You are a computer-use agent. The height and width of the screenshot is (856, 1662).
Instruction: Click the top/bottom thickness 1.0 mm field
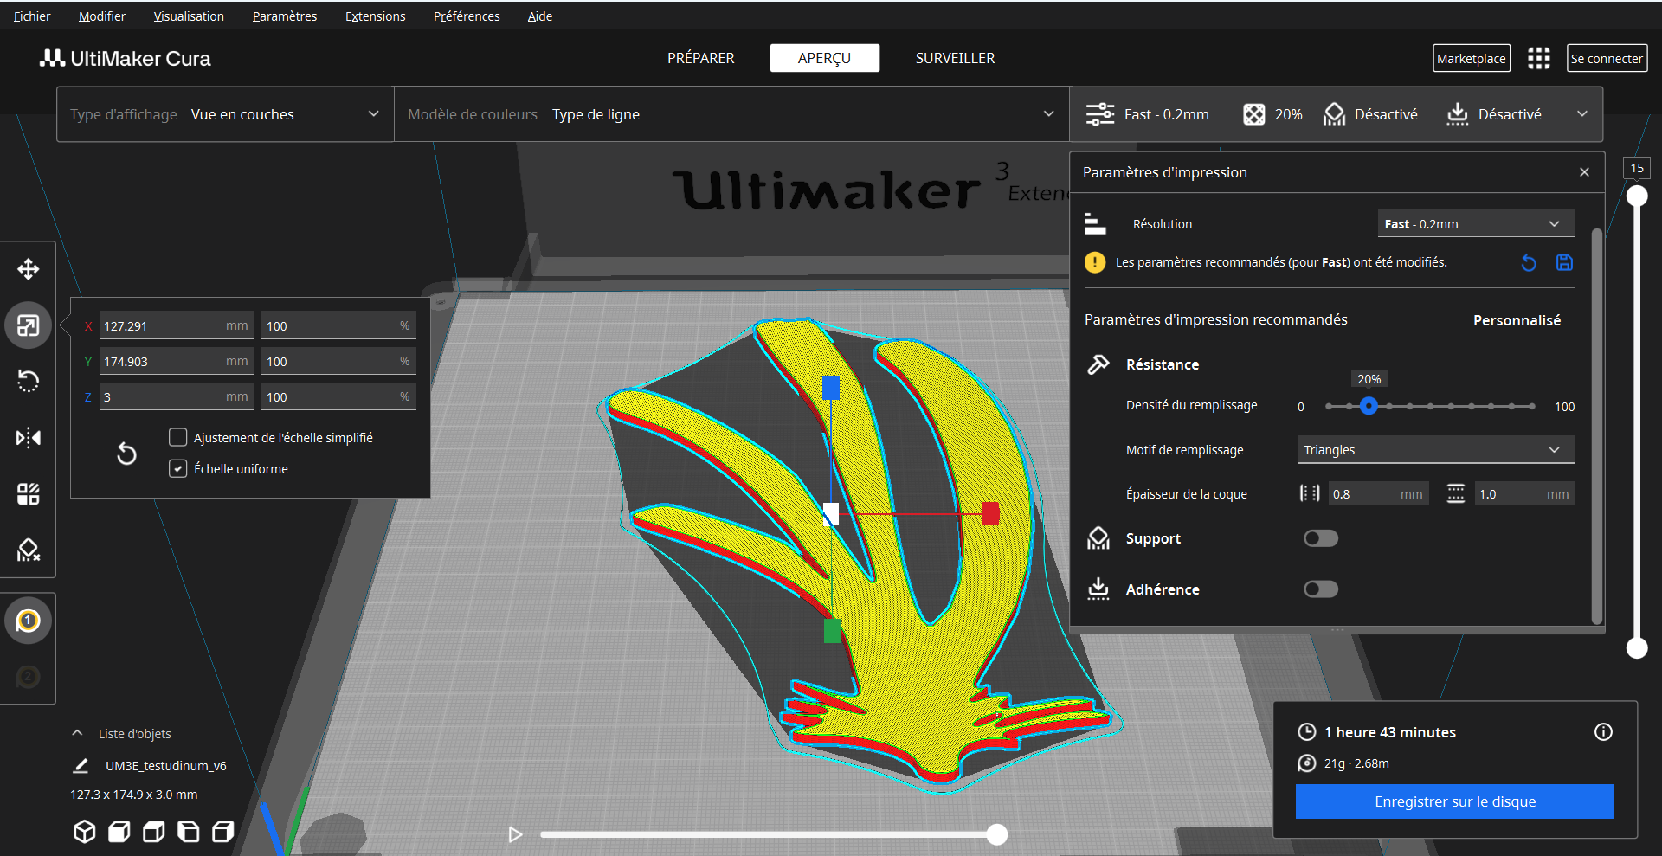[x=1525, y=493]
